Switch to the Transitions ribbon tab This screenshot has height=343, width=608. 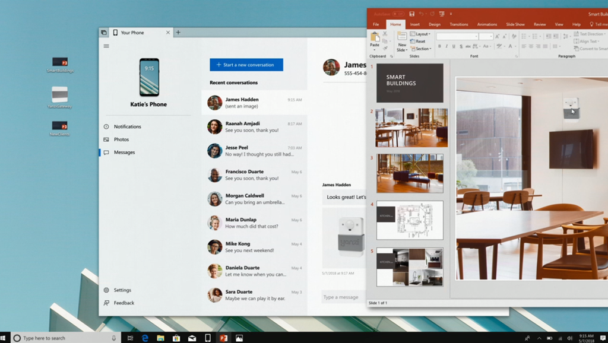458,24
